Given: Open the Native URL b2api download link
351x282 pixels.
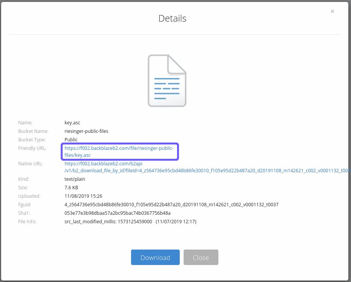Looking at the screenshot, I should (193, 167).
